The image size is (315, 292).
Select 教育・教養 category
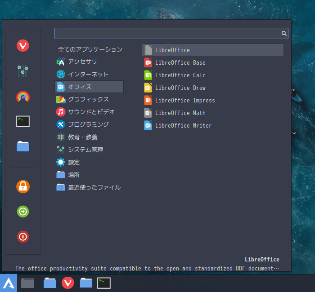click(89, 137)
